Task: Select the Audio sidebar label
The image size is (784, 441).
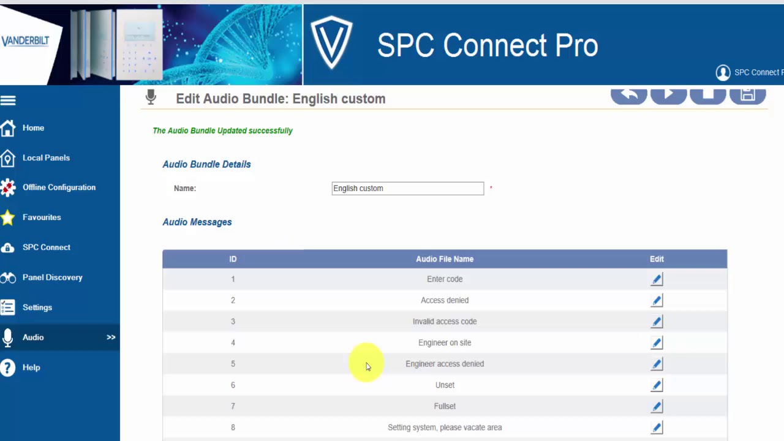Action: click(33, 337)
